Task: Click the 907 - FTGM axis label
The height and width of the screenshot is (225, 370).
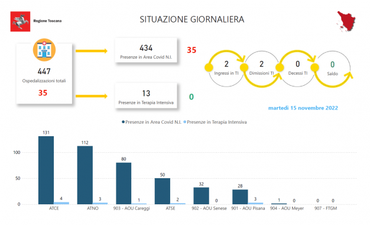Action: 326,208
